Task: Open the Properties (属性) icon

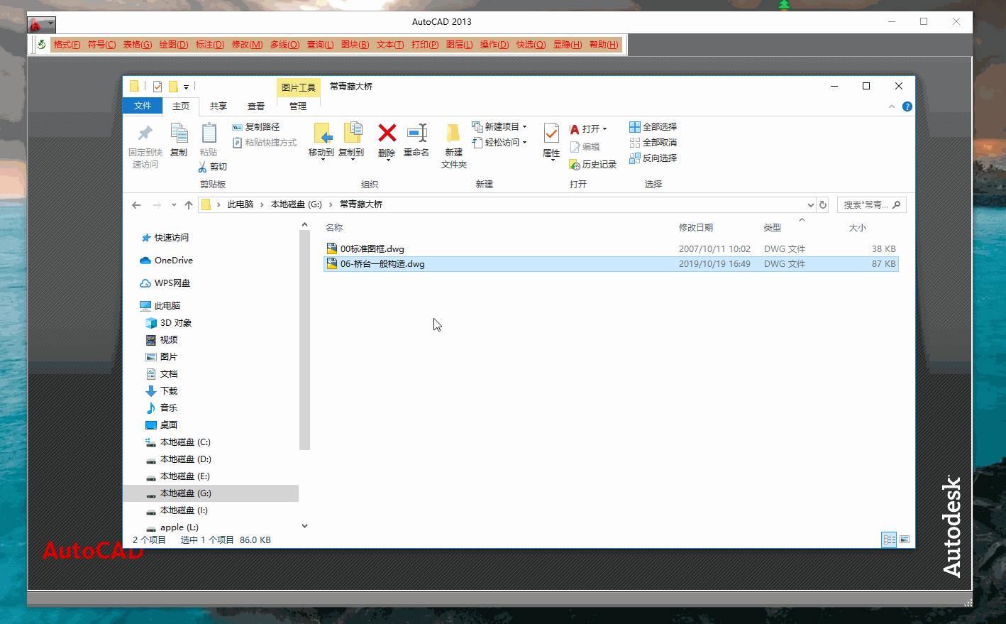Action: click(x=551, y=133)
